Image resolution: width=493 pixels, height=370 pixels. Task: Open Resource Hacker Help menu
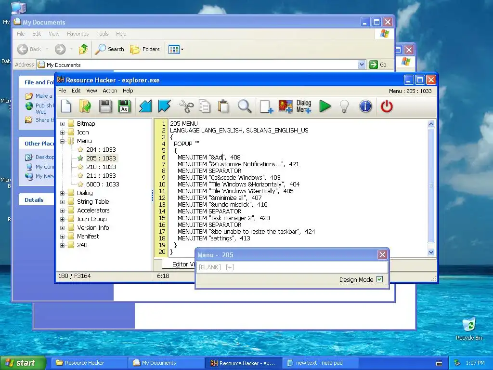tap(128, 91)
